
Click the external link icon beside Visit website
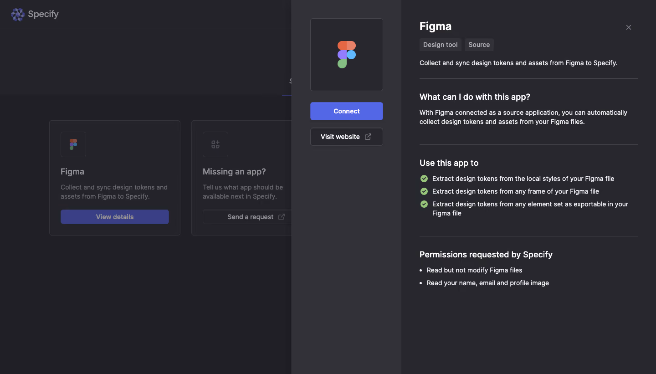(x=368, y=137)
